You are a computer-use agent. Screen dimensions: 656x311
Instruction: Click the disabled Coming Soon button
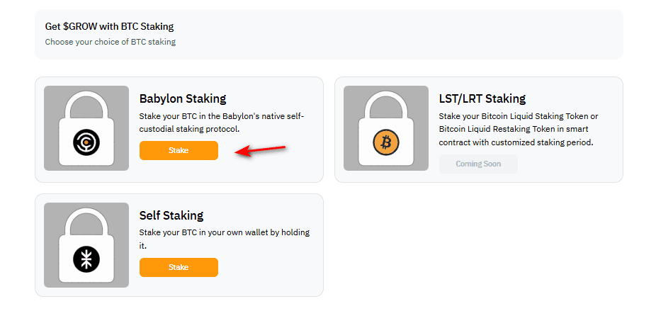point(478,164)
